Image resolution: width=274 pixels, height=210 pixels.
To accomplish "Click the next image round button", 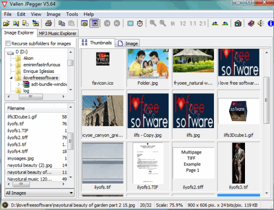I will (117, 23).
